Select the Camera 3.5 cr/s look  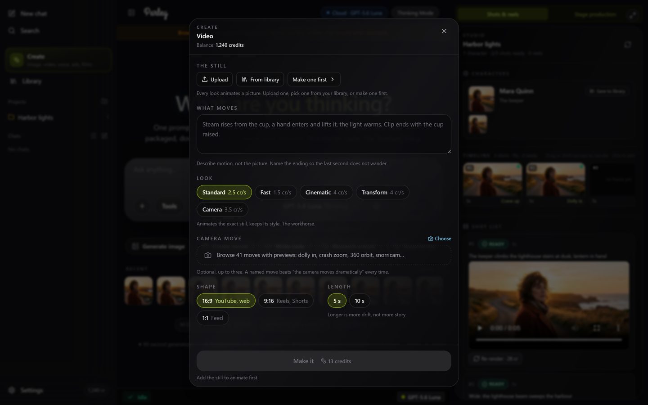coord(222,209)
